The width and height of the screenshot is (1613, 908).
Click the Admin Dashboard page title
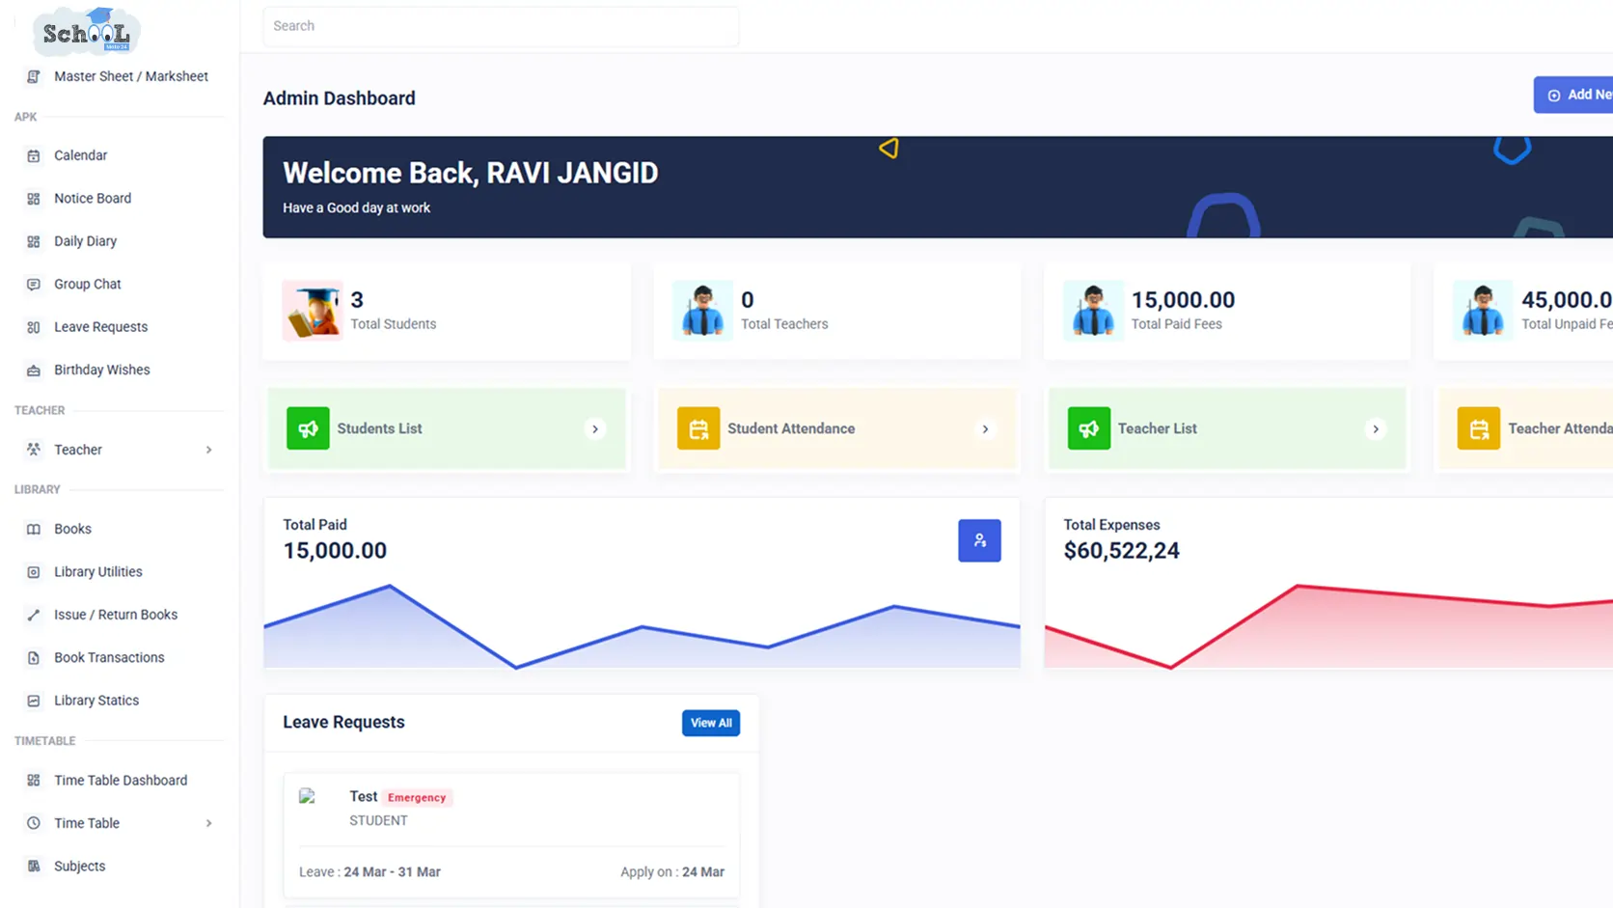pos(340,98)
